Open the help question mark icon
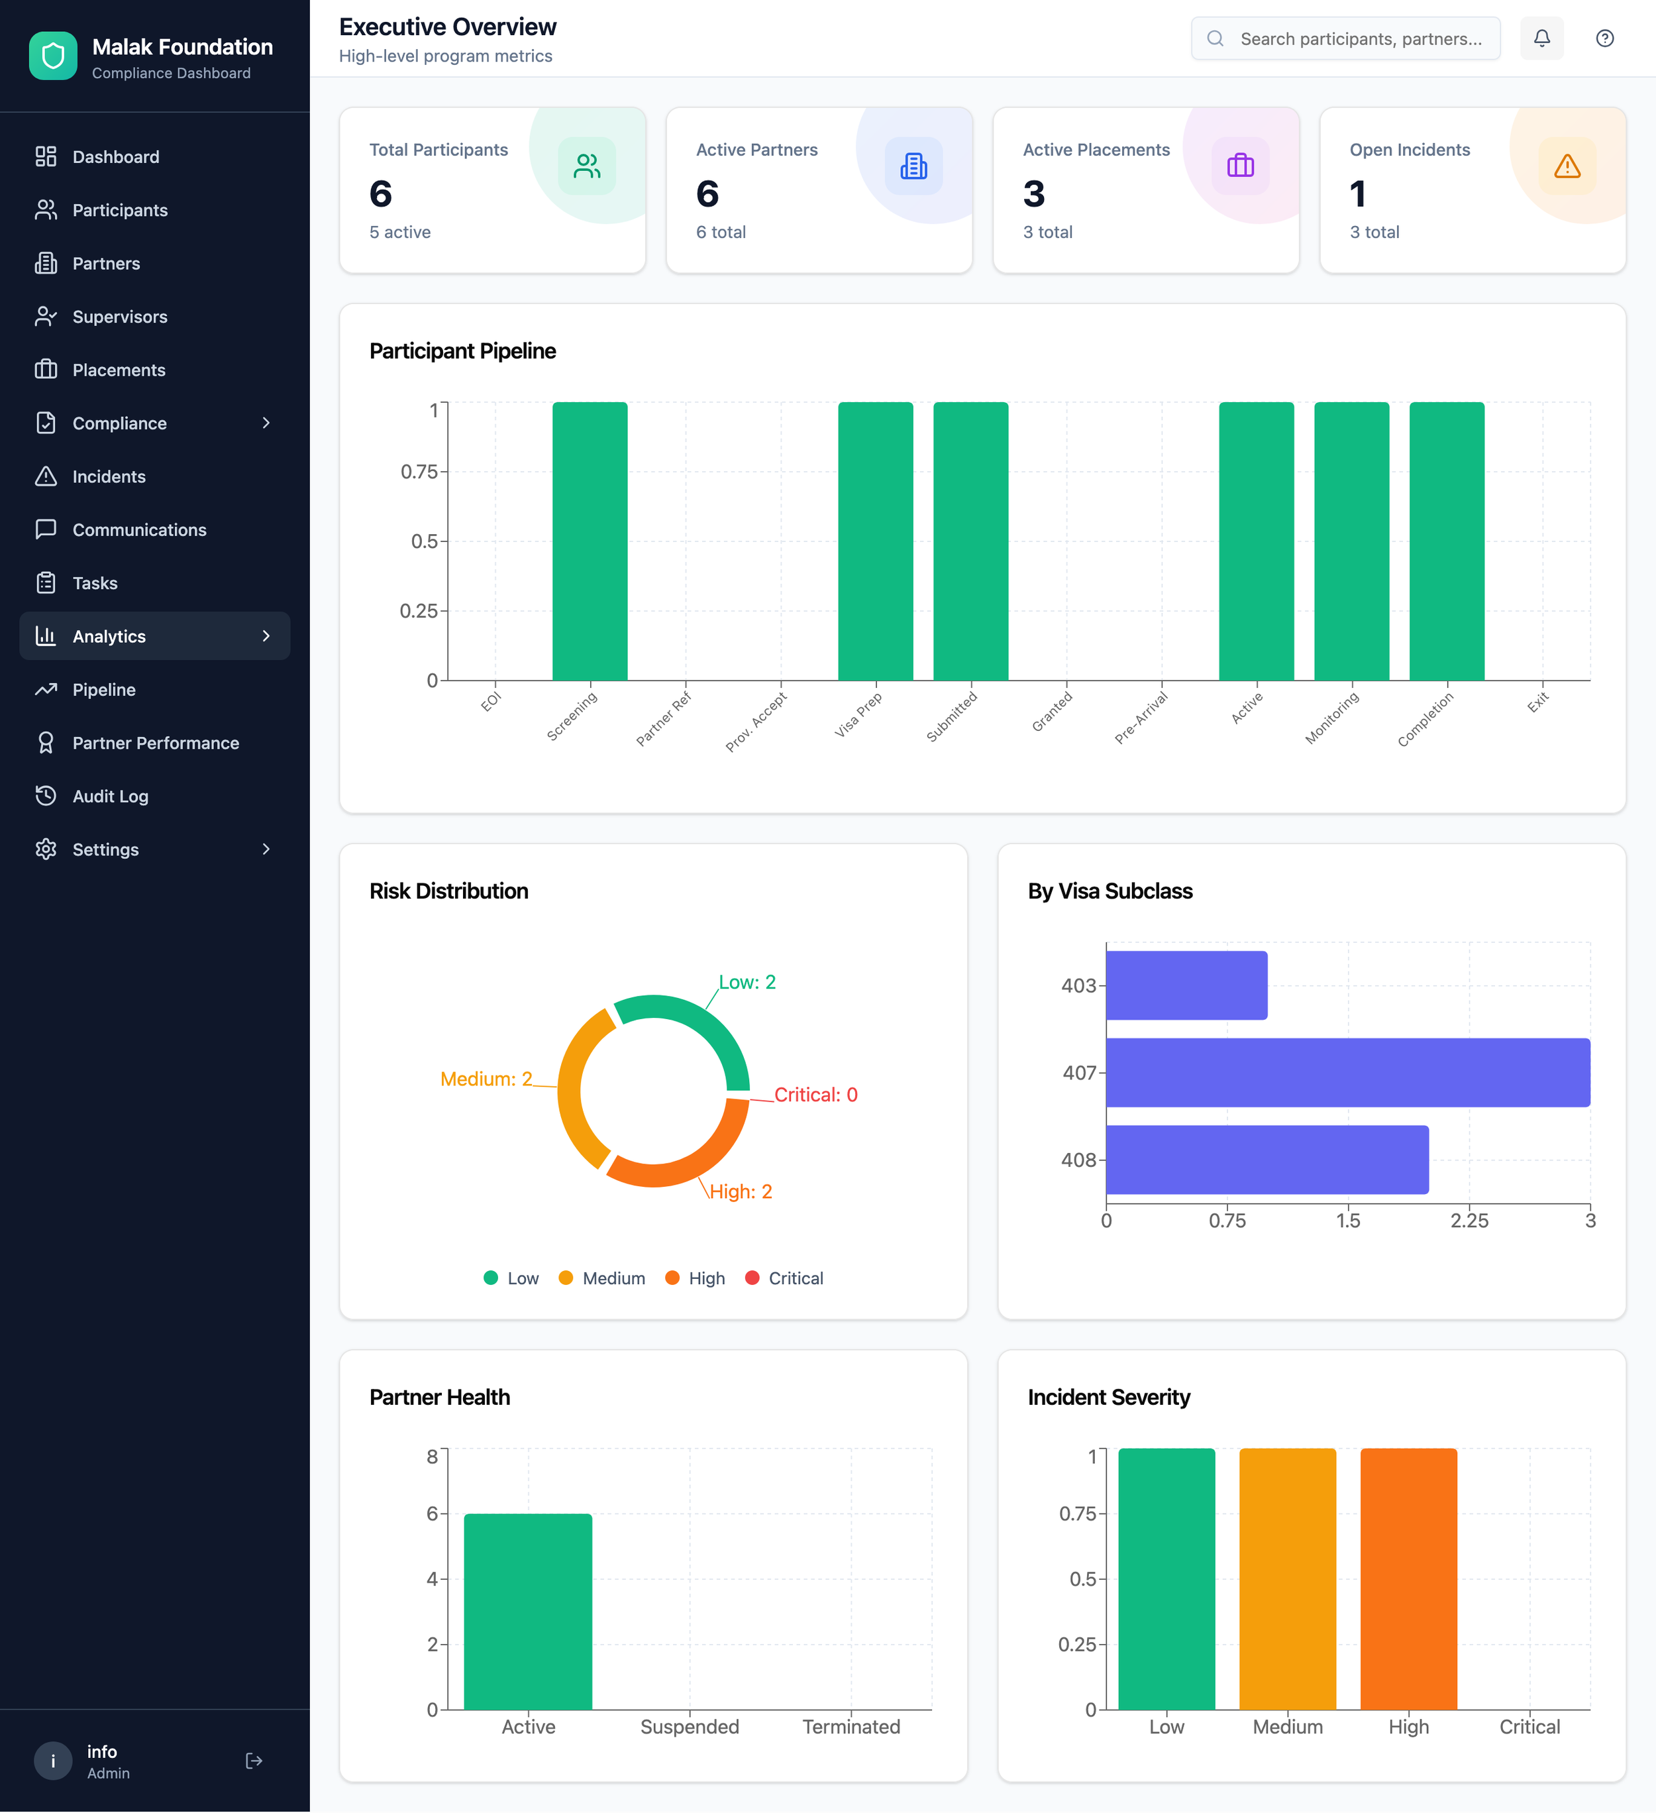This screenshot has width=1656, height=1813. pyautogui.click(x=1604, y=38)
